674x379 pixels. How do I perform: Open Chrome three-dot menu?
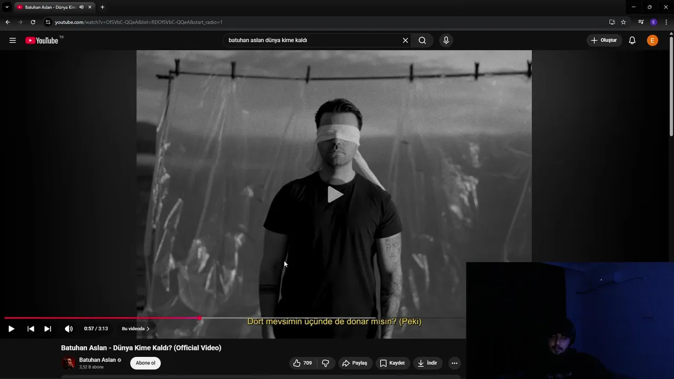[x=666, y=22]
